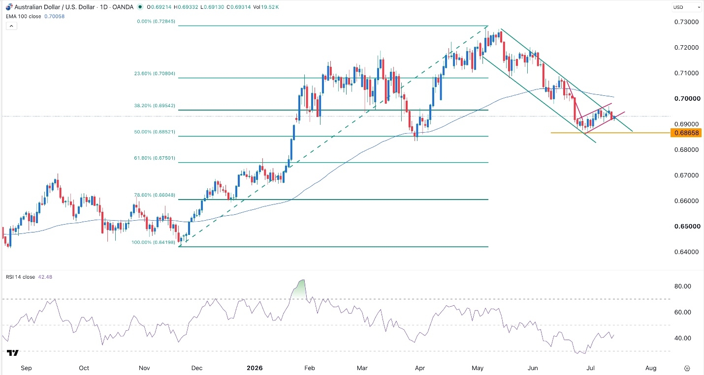Screen dimensions: 704x375
Task: Click the 0.73000 price axis label
Action: [x=685, y=22]
